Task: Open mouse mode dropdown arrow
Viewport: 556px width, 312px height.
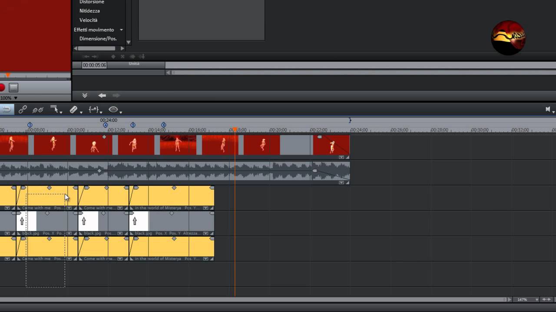Action: [x=61, y=112]
